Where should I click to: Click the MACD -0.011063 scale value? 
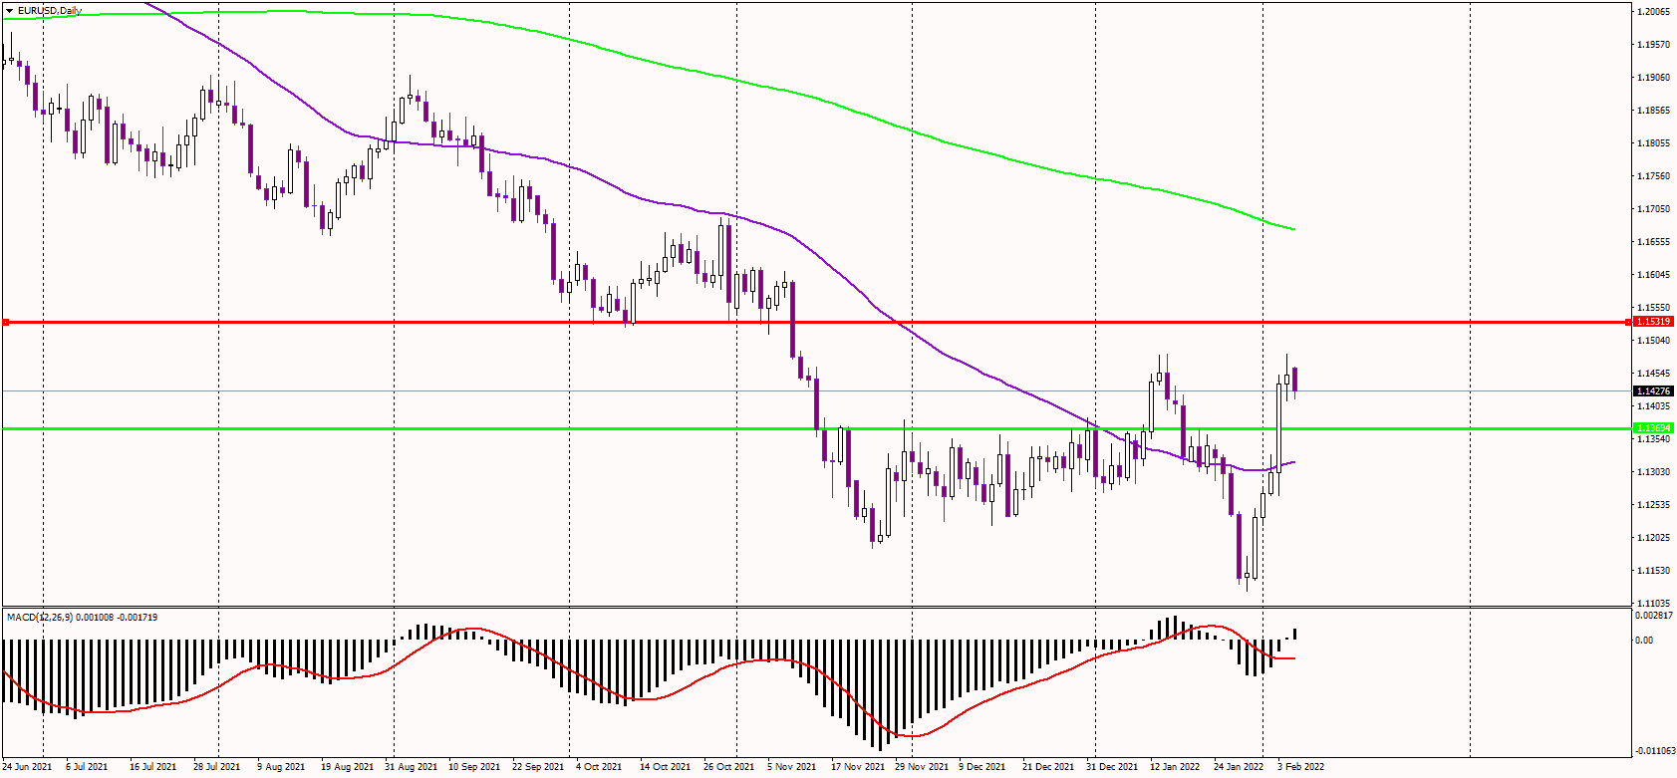tap(1654, 751)
